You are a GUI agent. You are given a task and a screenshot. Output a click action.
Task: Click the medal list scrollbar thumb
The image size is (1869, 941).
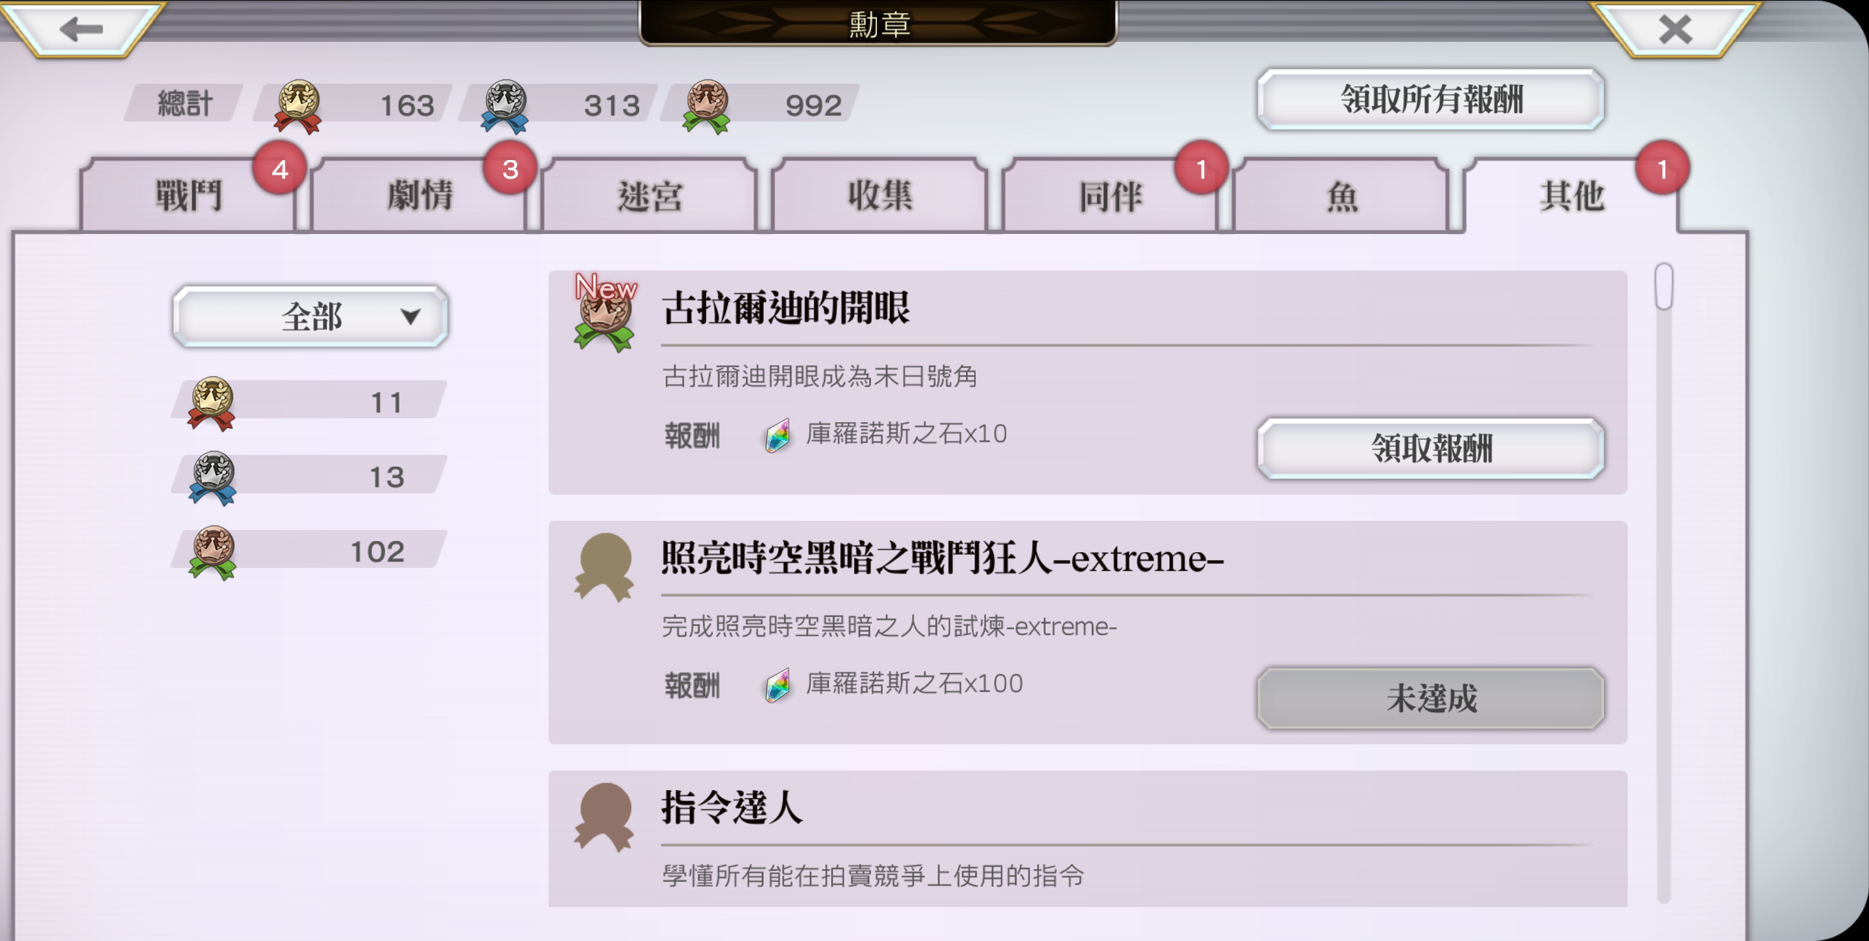point(1664,286)
